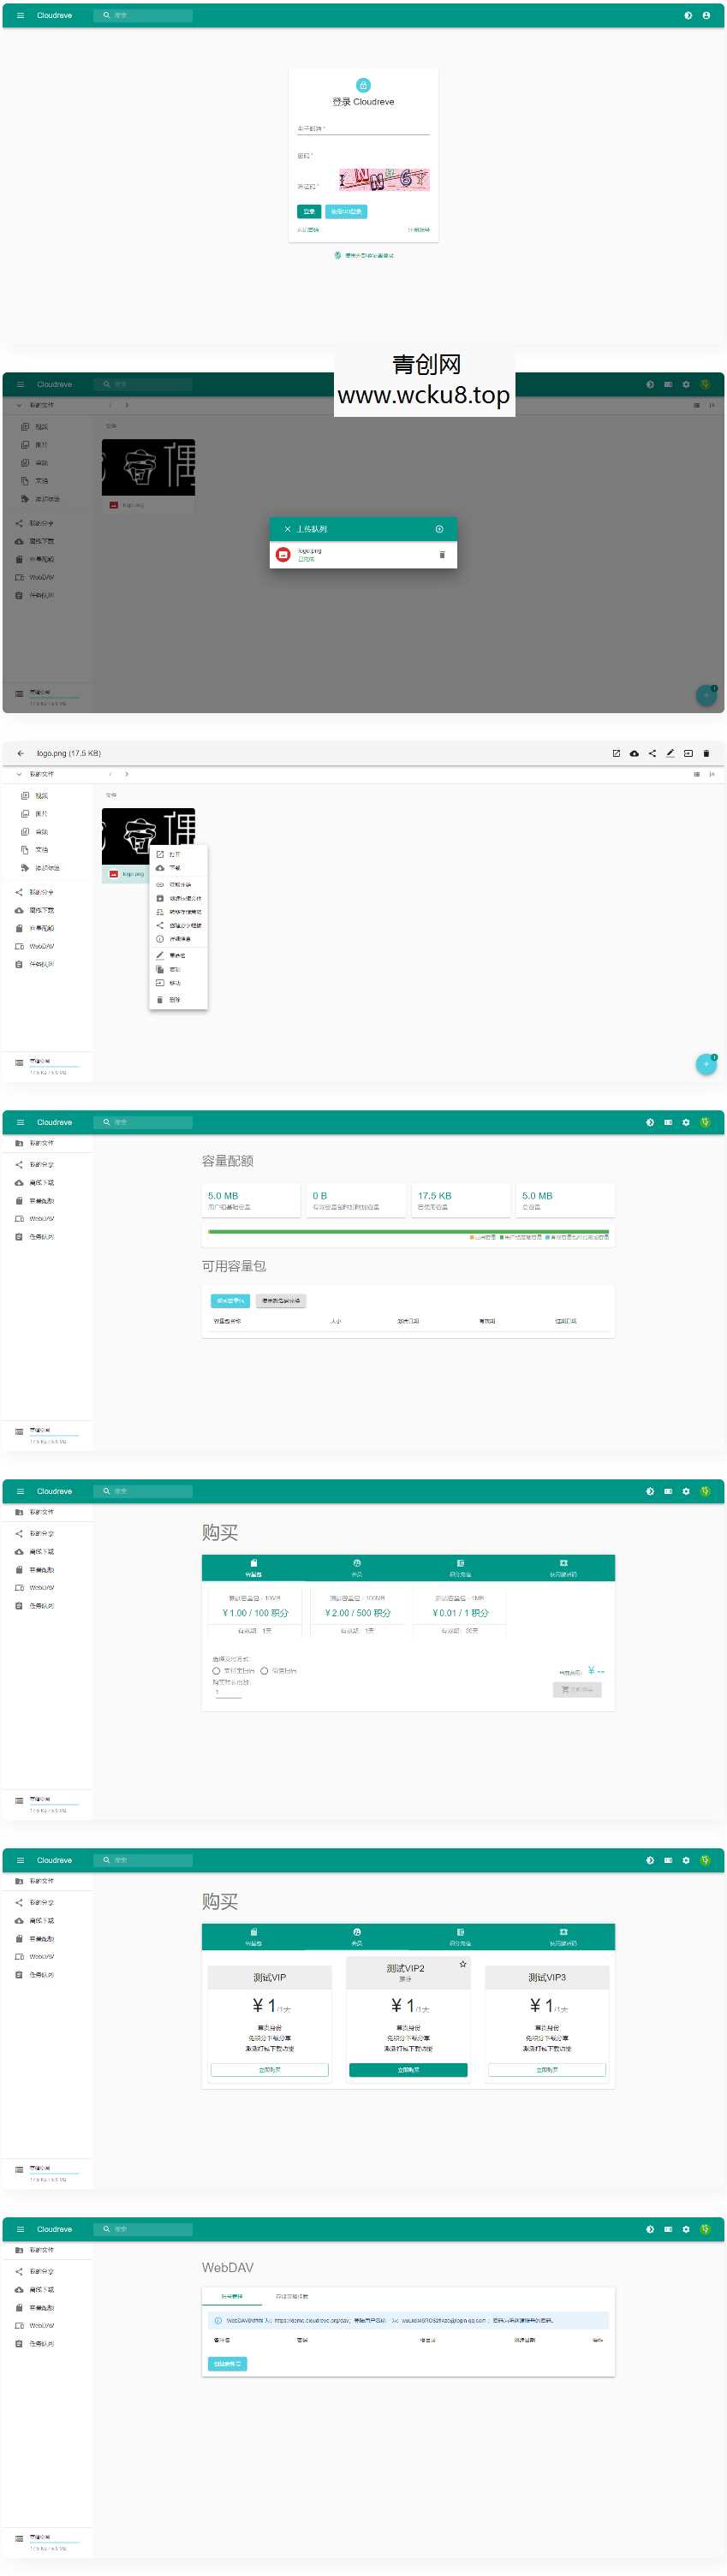The width and height of the screenshot is (727, 2576).
Task: Select the ¥1.00 / 100 积分 capacity pack card
Action: [255, 1611]
